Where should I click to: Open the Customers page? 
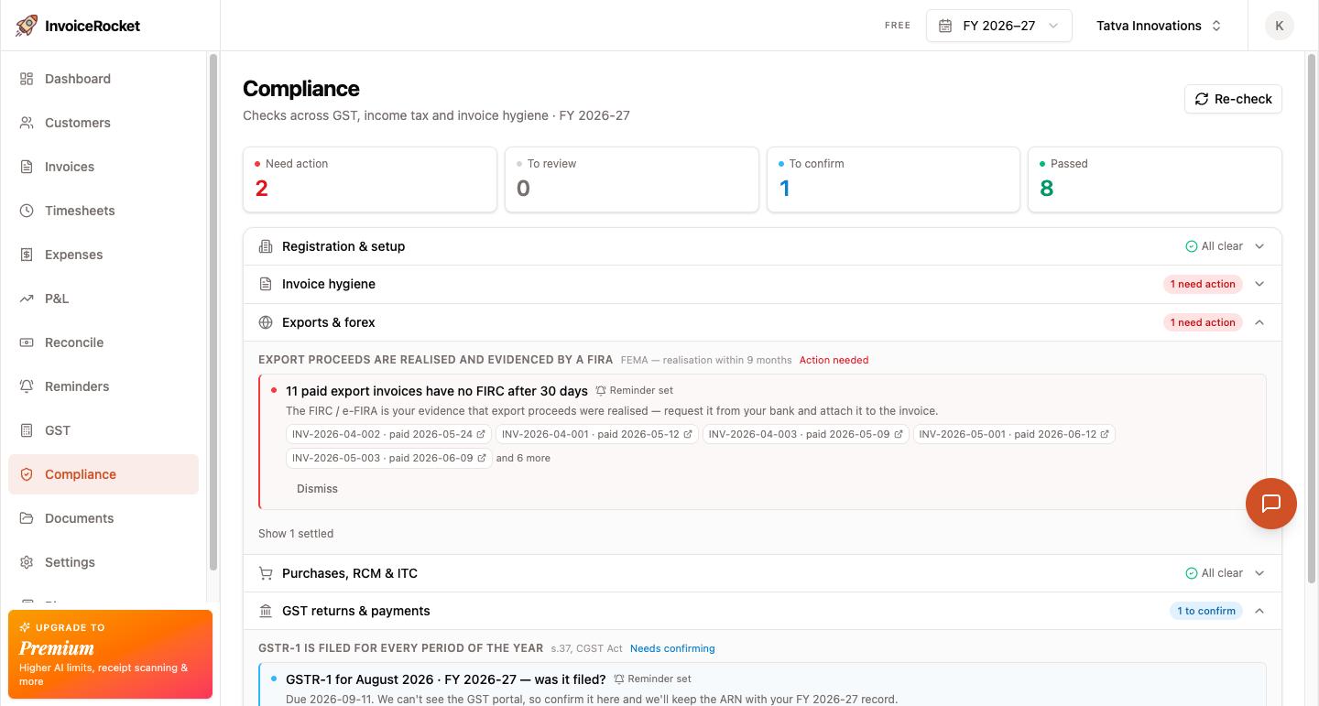coord(104,123)
